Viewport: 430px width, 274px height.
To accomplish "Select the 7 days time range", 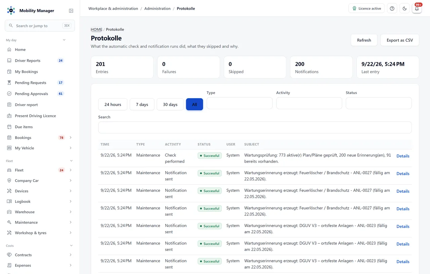I will (142, 104).
